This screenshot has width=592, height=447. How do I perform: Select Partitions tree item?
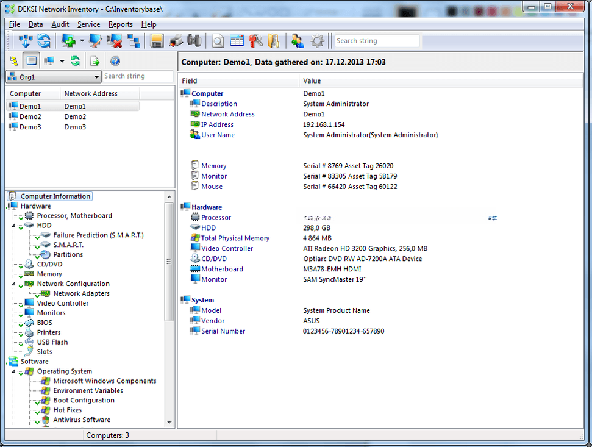point(68,254)
